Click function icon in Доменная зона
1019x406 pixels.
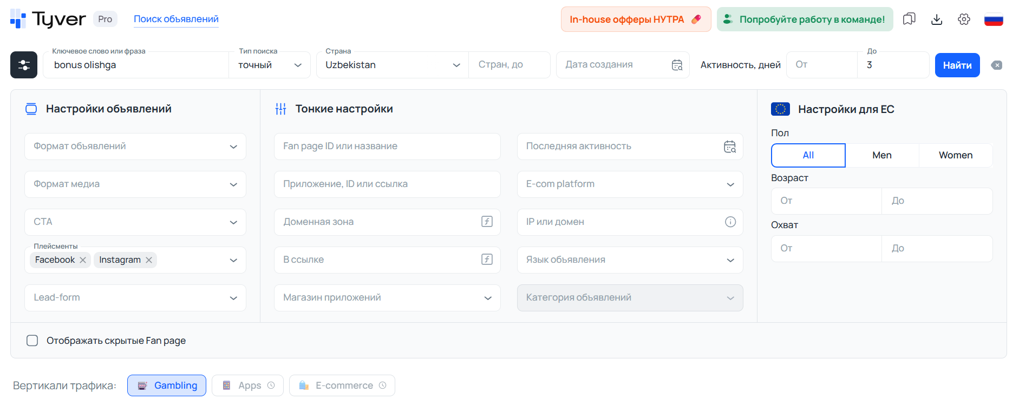point(487,222)
